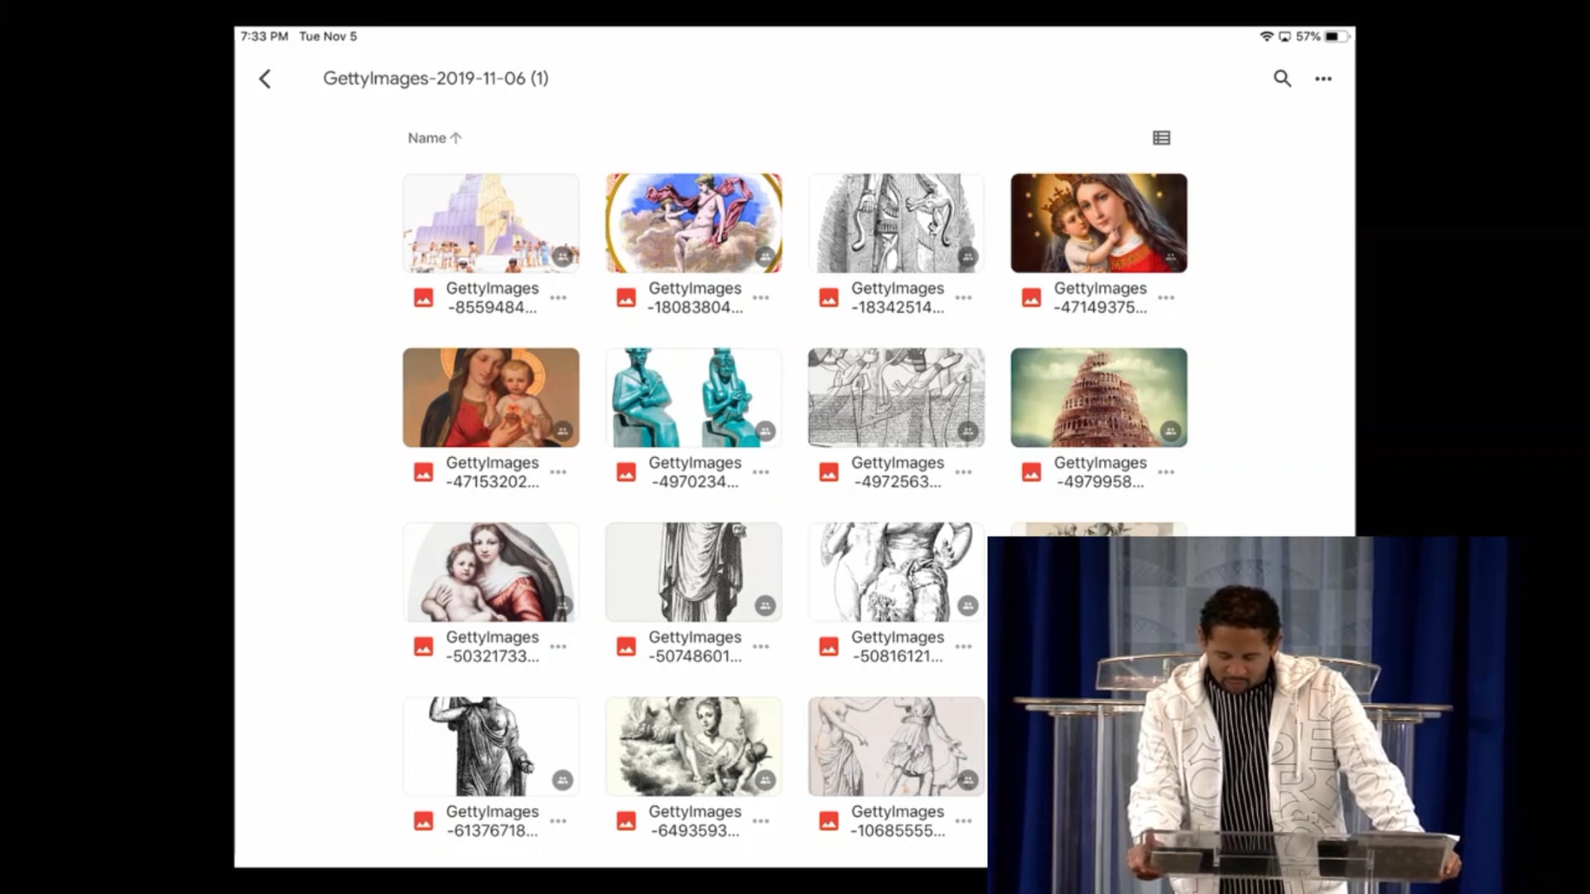Select the image type icon beside GettyImages-50748601
Viewport: 1590px width, 894px height.
(x=626, y=646)
